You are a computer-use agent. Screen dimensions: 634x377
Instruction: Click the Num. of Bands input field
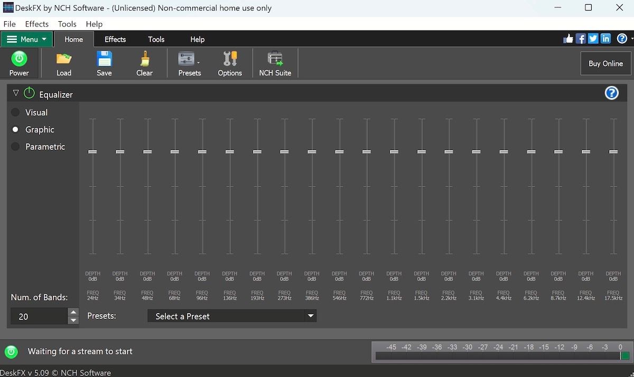(x=39, y=317)
